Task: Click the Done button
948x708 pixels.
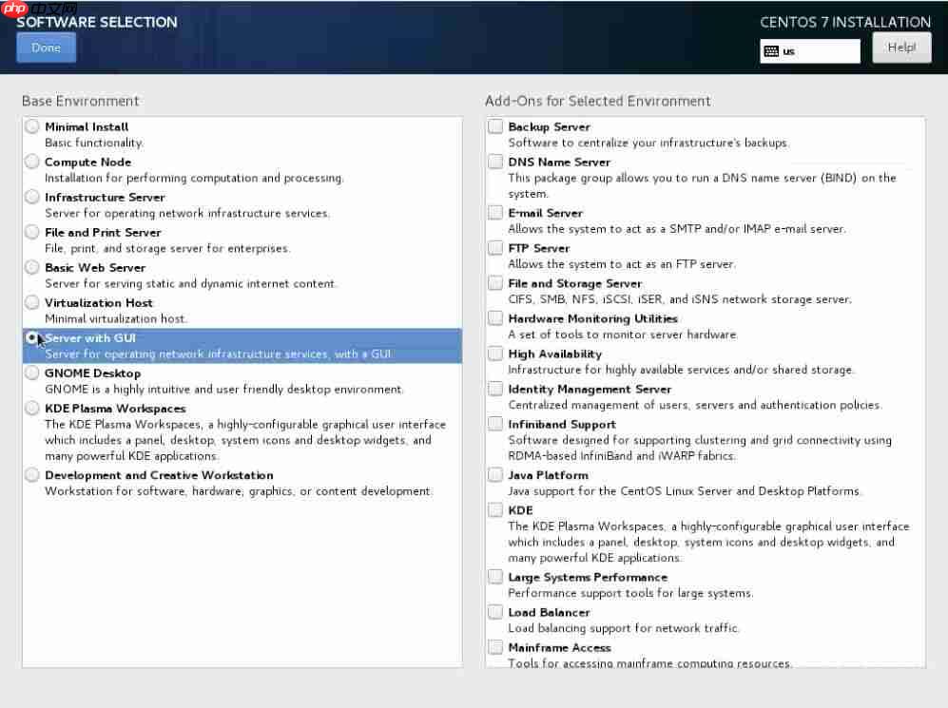Action: coord(46,48)
